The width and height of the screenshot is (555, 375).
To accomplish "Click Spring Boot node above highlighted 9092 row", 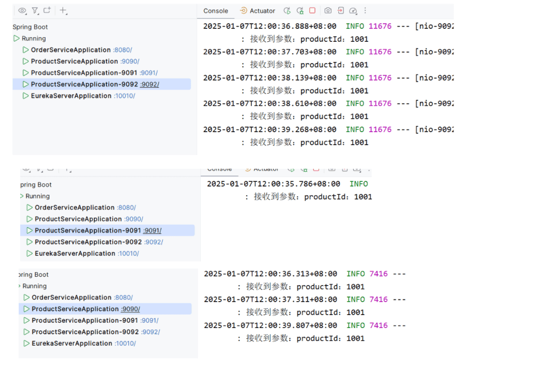I will (30, 27).
